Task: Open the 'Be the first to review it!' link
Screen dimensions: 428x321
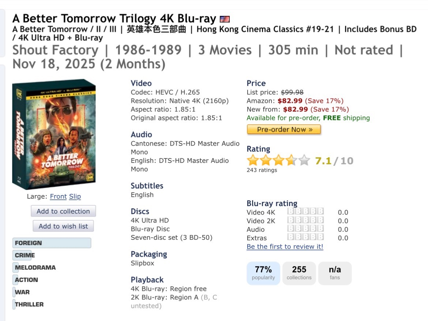Action: coord(285,246)
